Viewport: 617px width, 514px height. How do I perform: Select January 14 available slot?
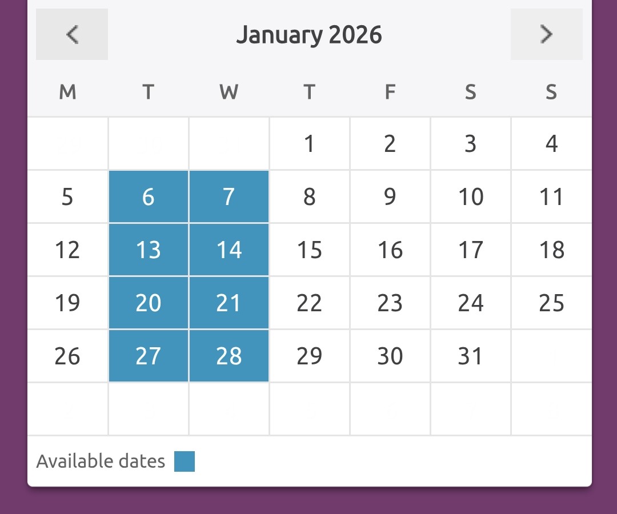pyautogui.click(x=229, y=250)
